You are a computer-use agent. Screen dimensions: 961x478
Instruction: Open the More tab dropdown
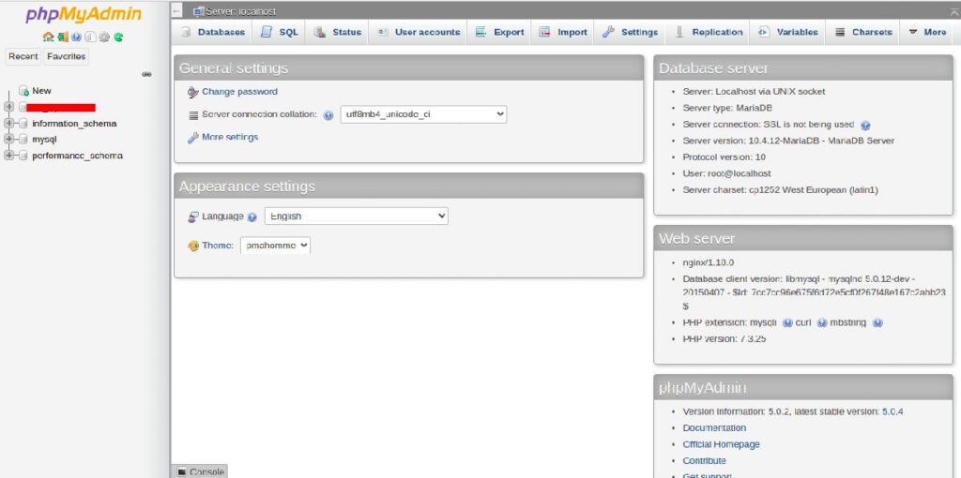point(926,32)
